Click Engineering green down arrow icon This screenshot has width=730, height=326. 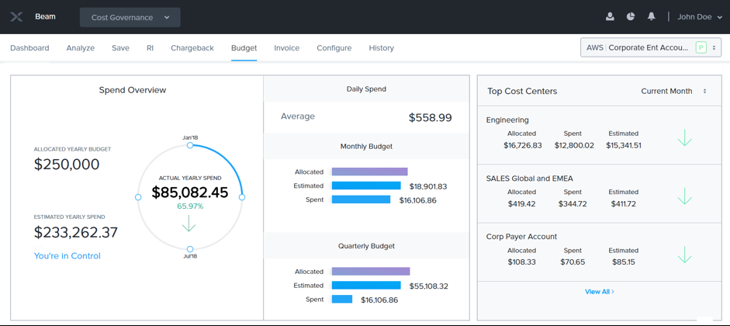point(684,139)
